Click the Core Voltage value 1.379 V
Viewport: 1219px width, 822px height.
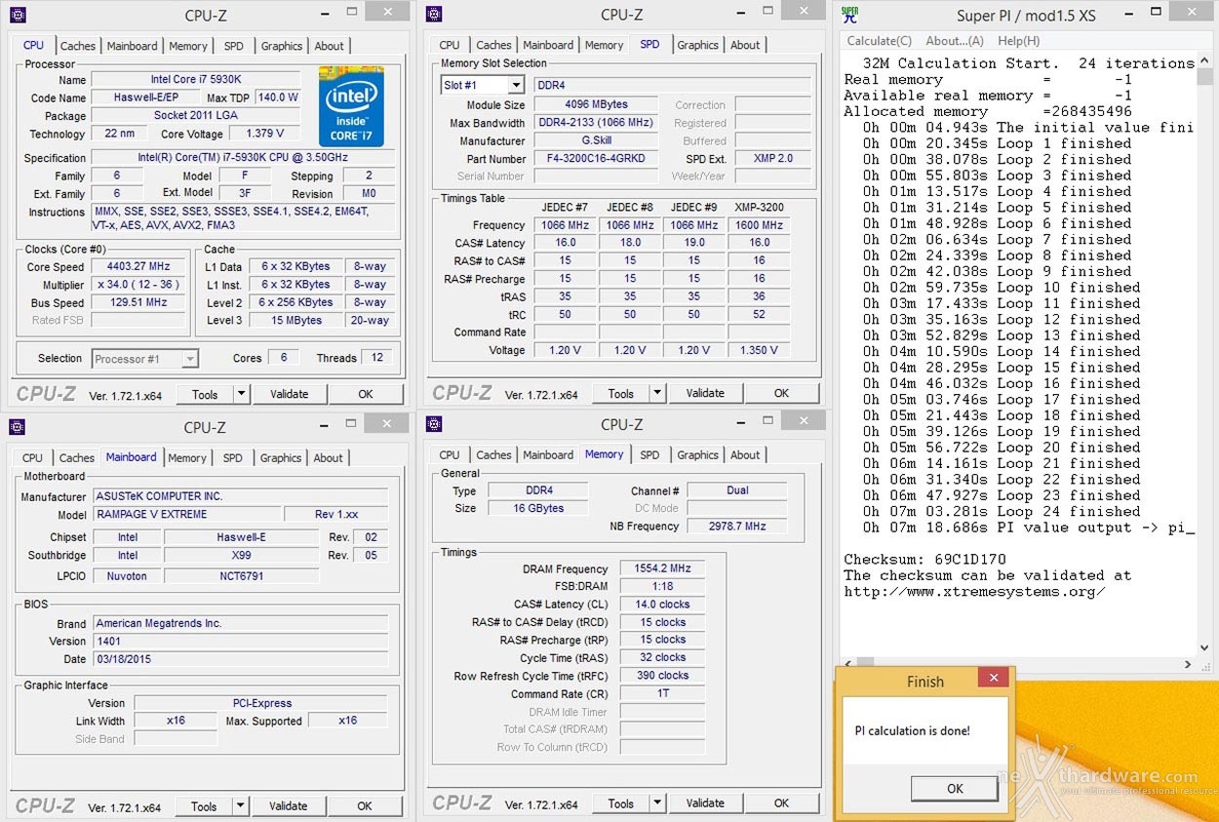(263, 134)
